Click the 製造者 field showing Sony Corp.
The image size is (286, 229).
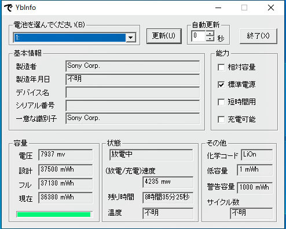[133, 66]
